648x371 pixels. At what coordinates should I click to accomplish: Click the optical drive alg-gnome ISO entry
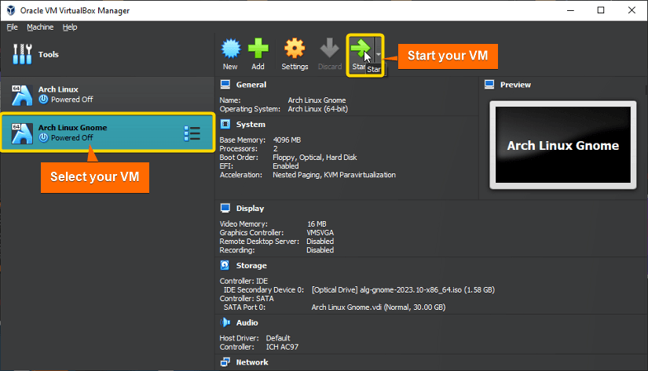403,289
